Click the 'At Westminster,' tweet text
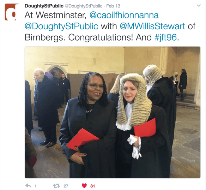Image resolution: width=206 pixels, height=190 pixels. point(55,15)
